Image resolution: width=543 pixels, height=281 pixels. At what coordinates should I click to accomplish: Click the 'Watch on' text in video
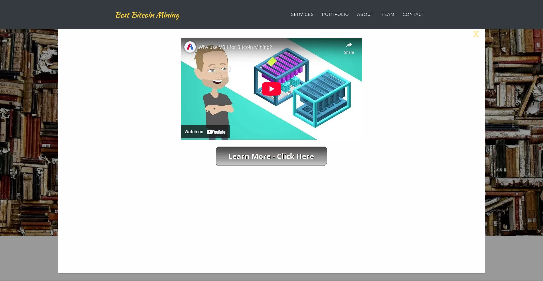pyautogui.click(x=194, y=132)
